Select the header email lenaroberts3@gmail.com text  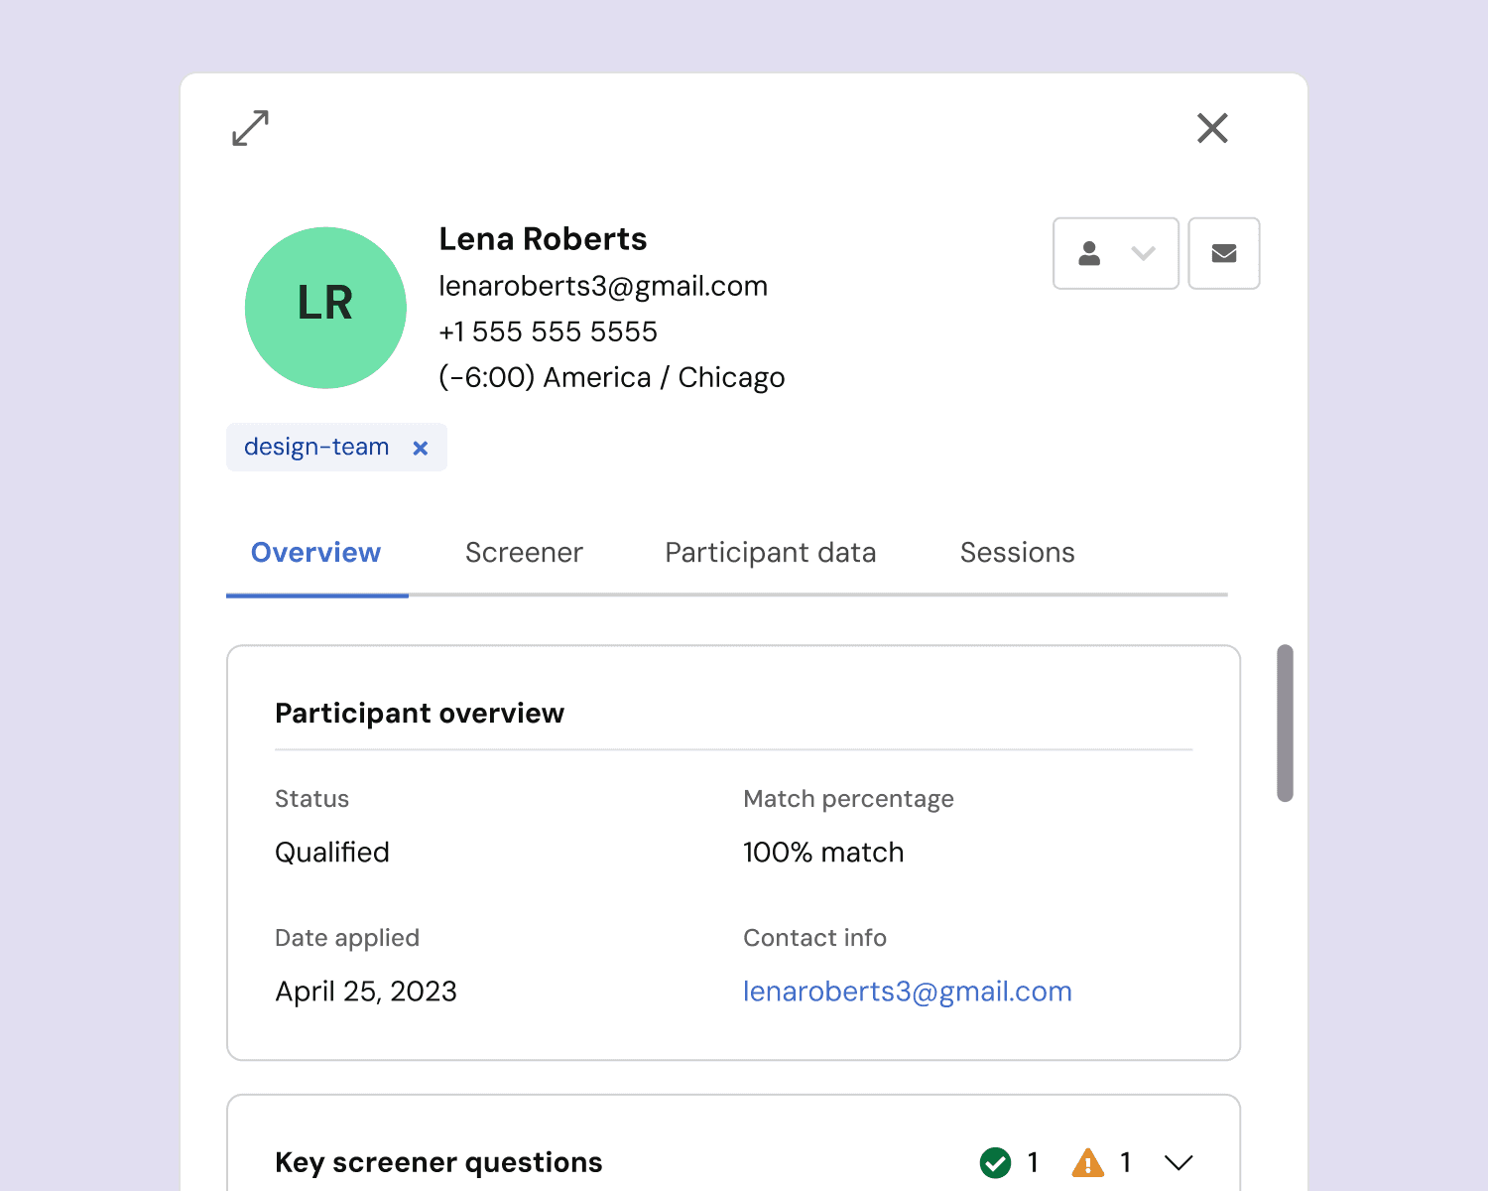tap(603, 287)
